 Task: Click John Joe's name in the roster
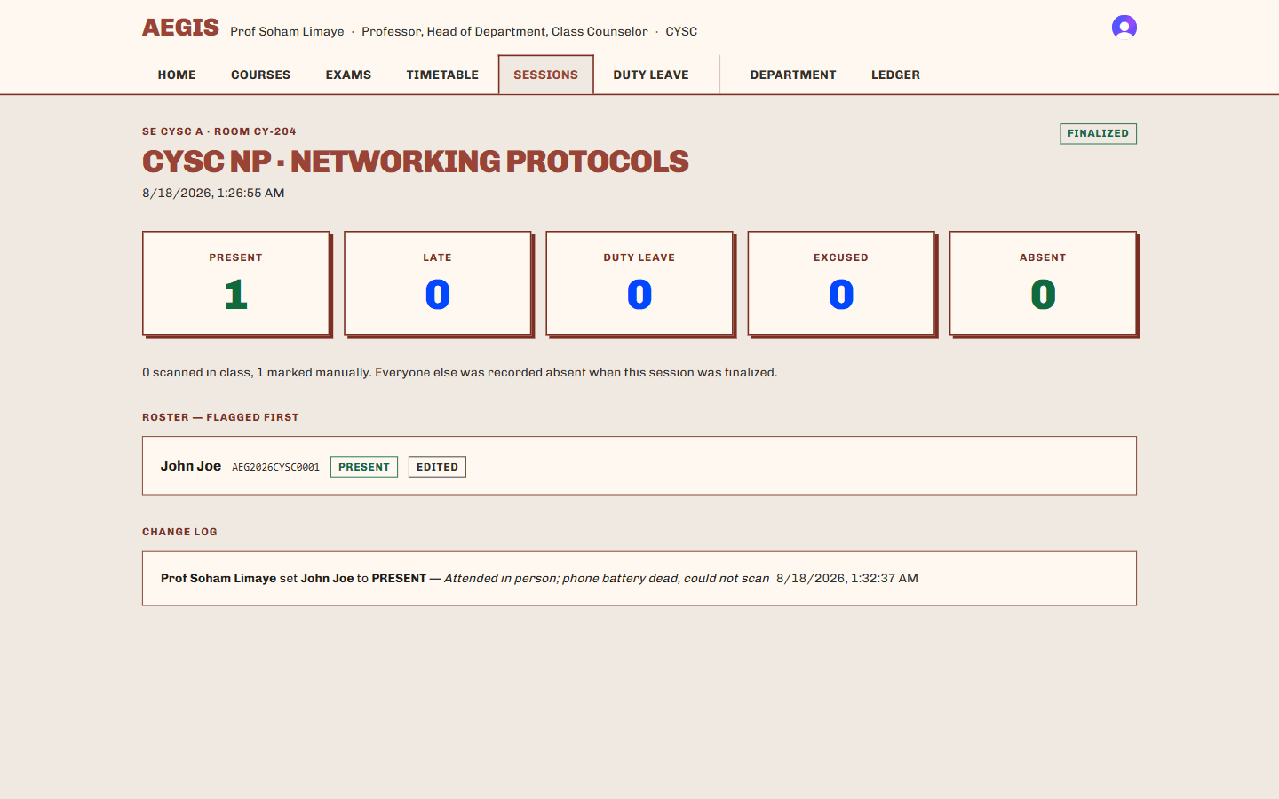coord(191,466)
